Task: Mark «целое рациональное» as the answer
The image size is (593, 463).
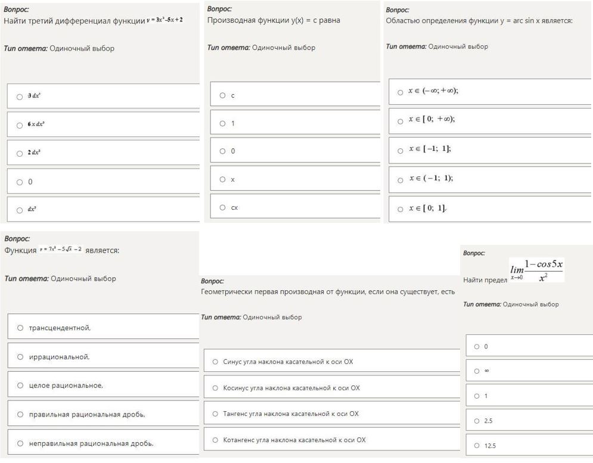Action: click(20, 386)
